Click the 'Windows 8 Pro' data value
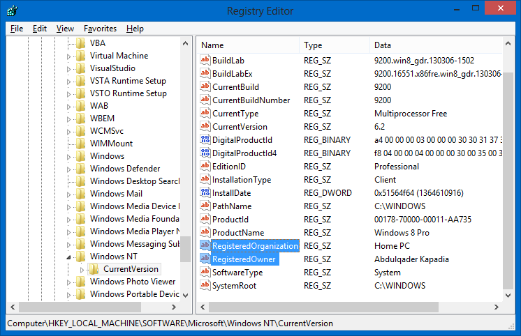The image size is (521, 336). click(x=402, y=233)
